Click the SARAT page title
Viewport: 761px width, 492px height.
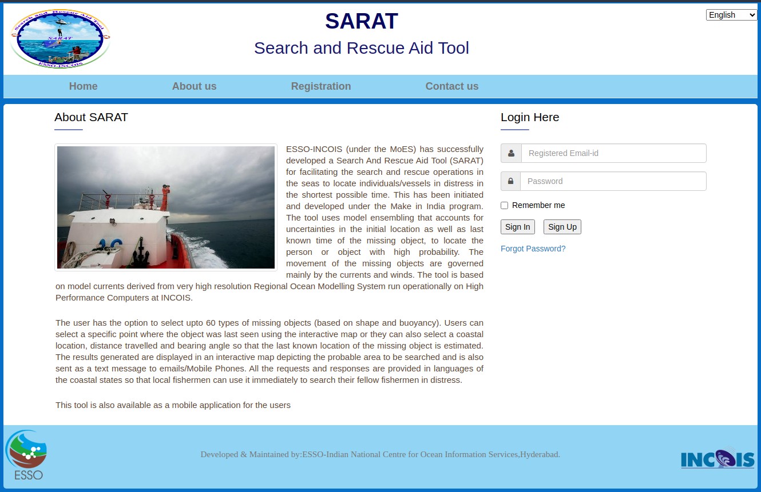pos(361,21)
